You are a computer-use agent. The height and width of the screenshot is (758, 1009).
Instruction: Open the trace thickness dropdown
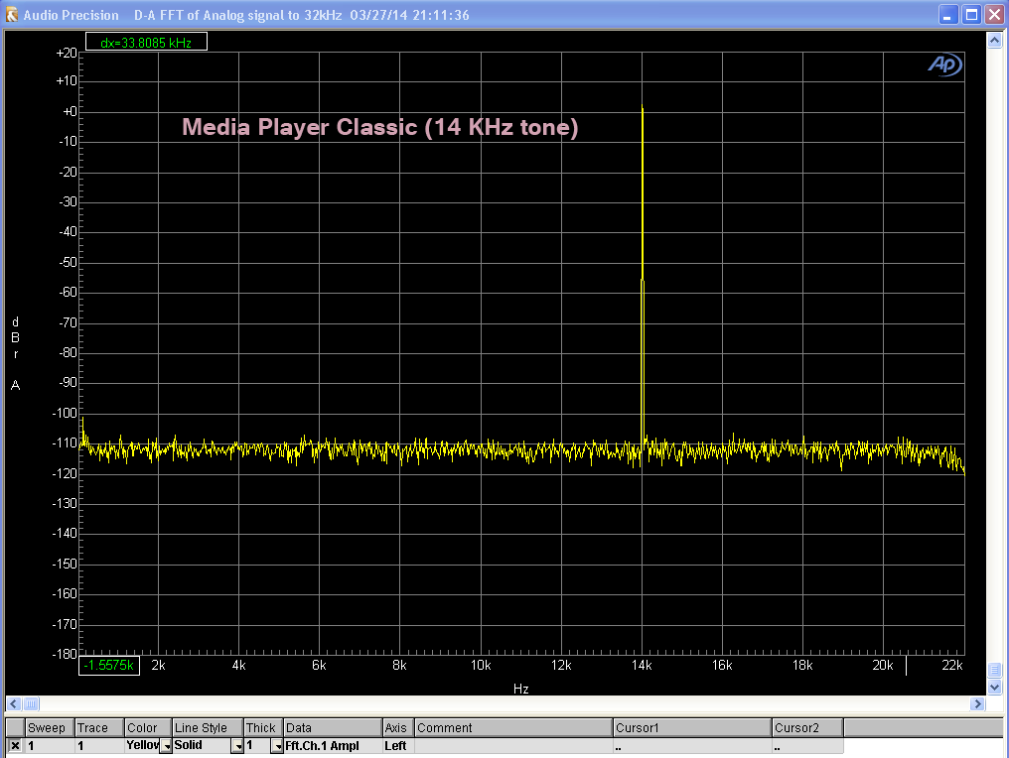(x=277, y=745)
